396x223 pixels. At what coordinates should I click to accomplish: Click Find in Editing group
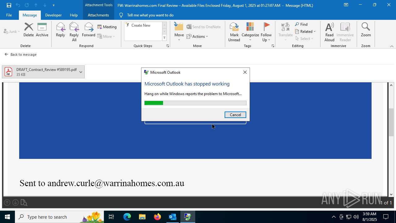[301, 24]
